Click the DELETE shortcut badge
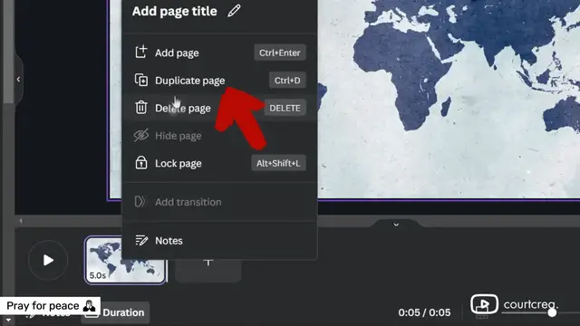Viewport: 580px width, 326px height. click(x=285, y=108)
